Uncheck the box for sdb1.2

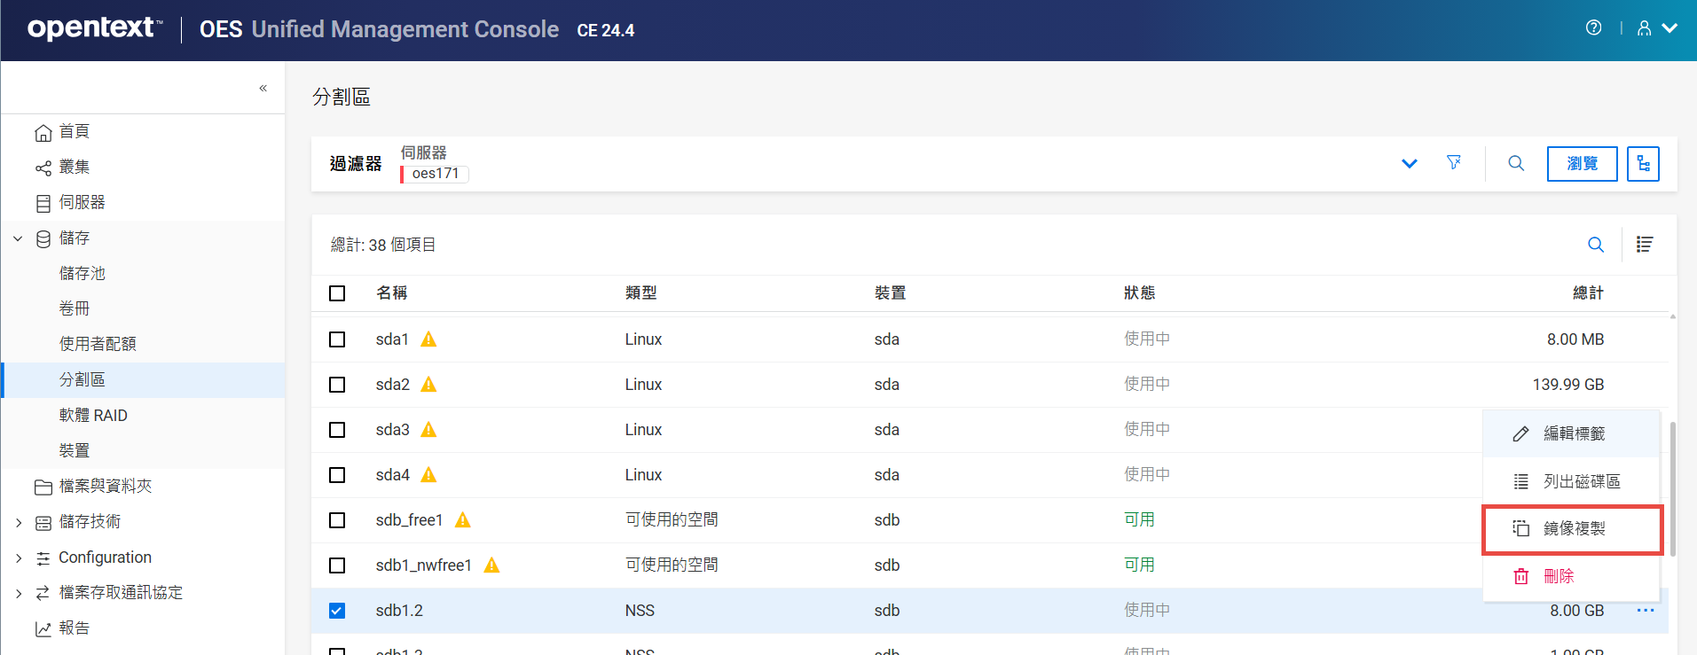point(337,611)
